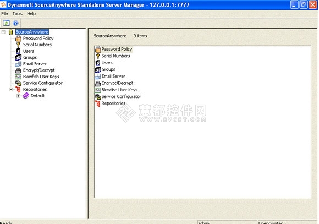The height and width of the screenshot is (224, 319).
Task: Select the Default repository tree label
Action: pyautogui.click(x=37, y=96)
